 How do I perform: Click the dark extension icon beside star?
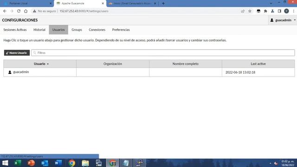click(258, 11)
